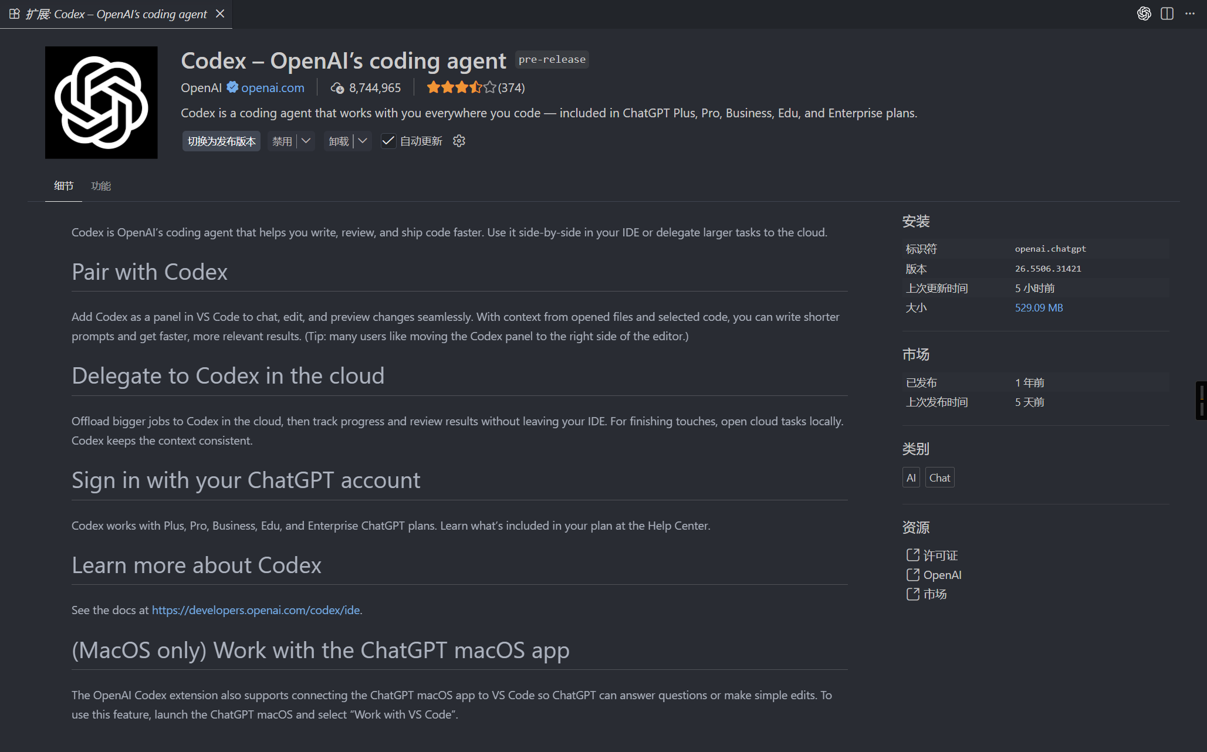Click the OpenAI resource link icon

click(x=913, y=575)
